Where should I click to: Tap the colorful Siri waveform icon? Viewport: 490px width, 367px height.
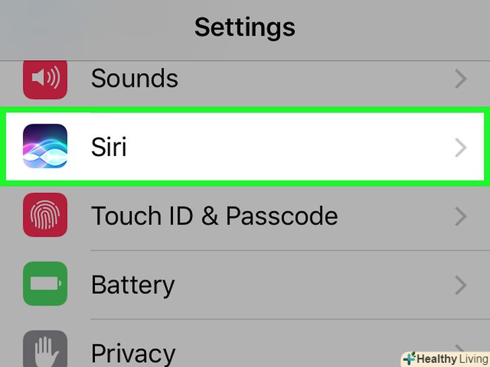click(x=45, y=147)
